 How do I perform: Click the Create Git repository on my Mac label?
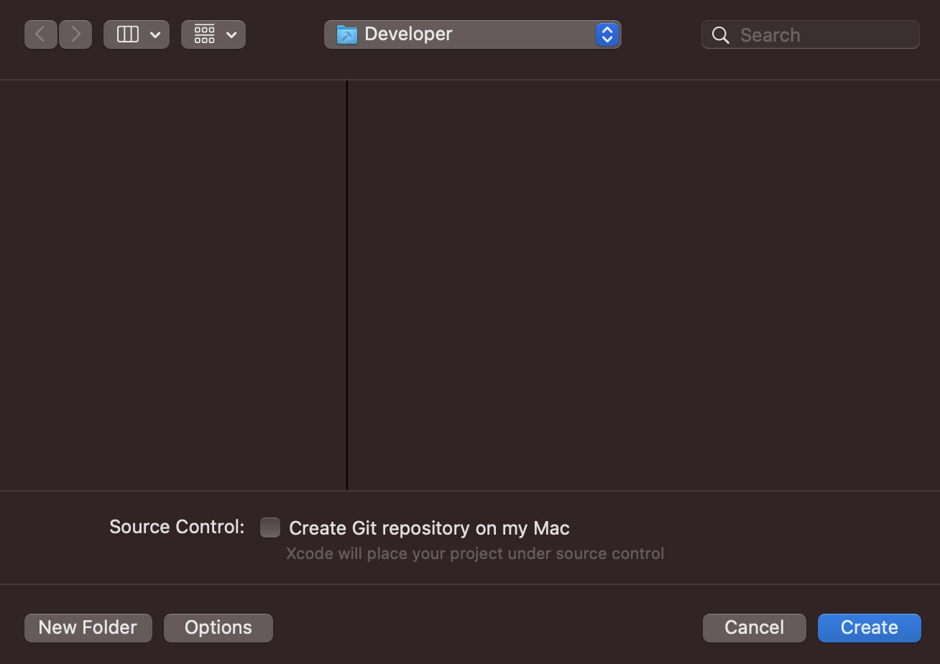click(x=429, y=528)
